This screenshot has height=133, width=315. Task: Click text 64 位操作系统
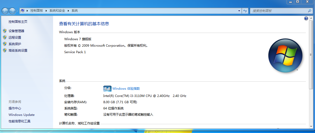pos(113,108)
